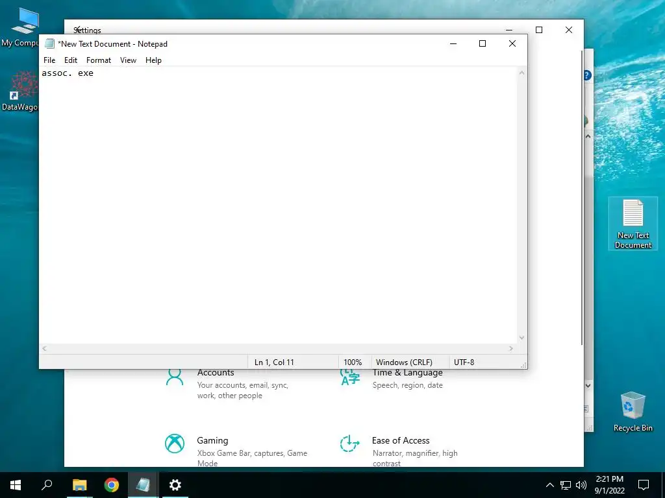The height and width of the screenshot is (498, 665).
Task: Click the UTF-8 encoding status entry
Action: pos(464,362)
